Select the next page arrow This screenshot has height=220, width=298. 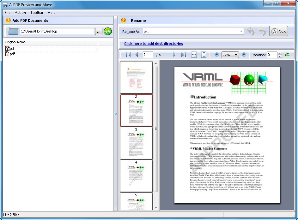coord(175,55)
